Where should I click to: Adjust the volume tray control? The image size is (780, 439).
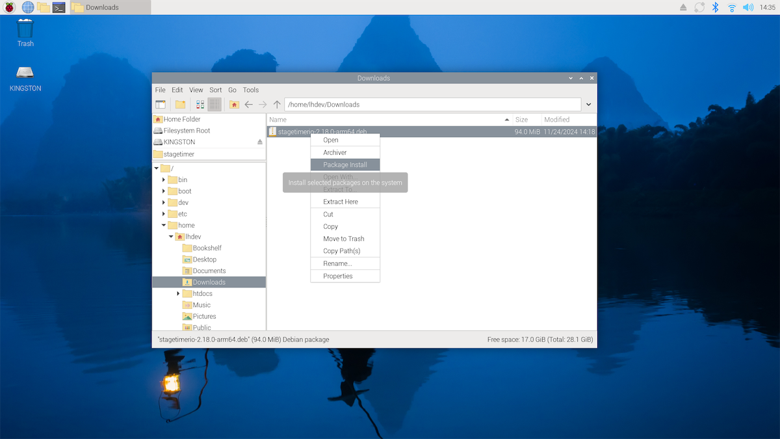(748, 7)
